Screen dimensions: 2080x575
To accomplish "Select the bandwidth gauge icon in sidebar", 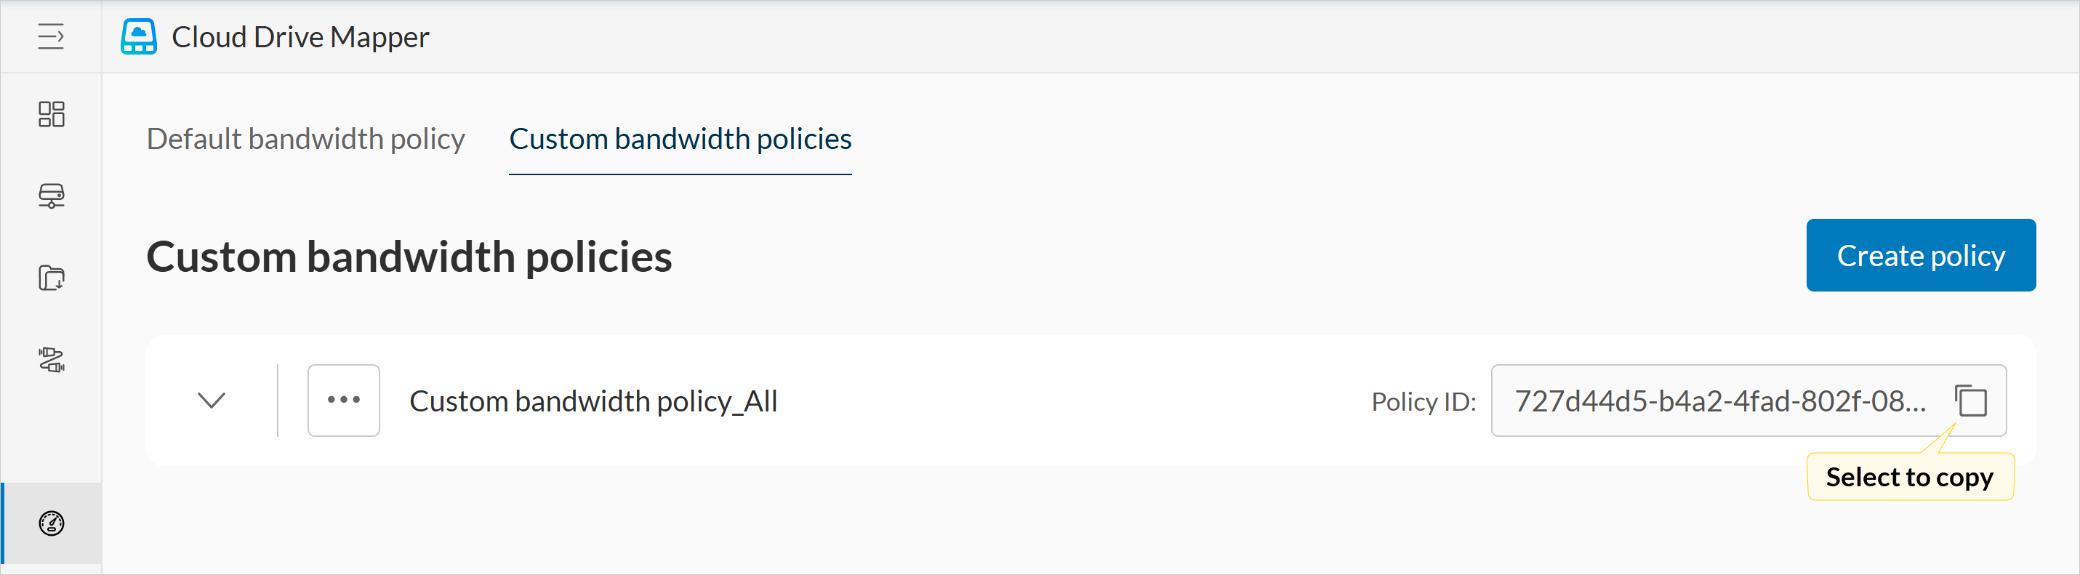I will [51, 523].
